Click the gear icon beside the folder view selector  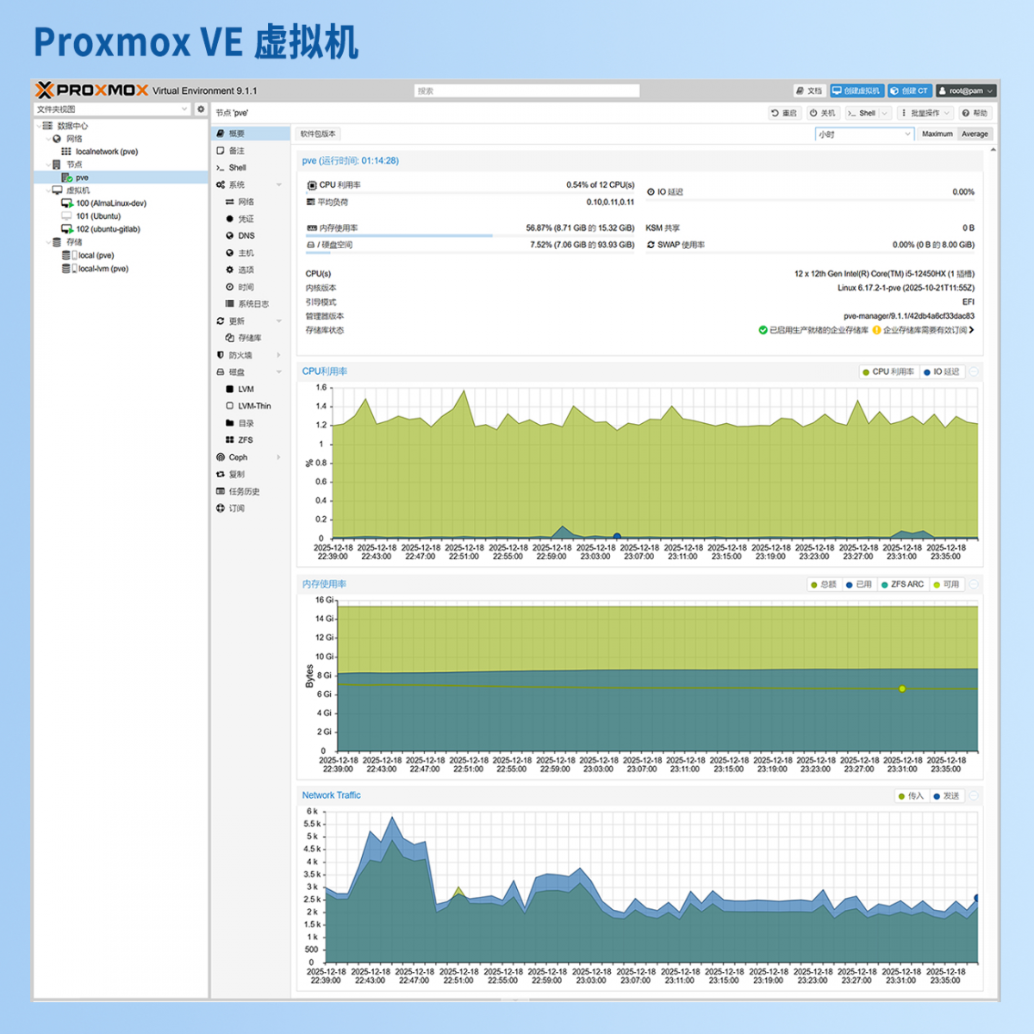pyautogui.click(x=201, y=109)
